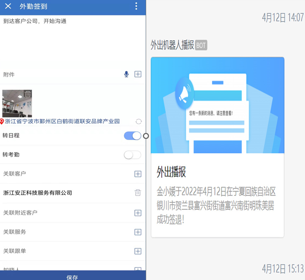The image size is (305, 280).
Task: Remove 浙江安正科技服务有限公司 with trash icon
Action: [x=138, y=193]
